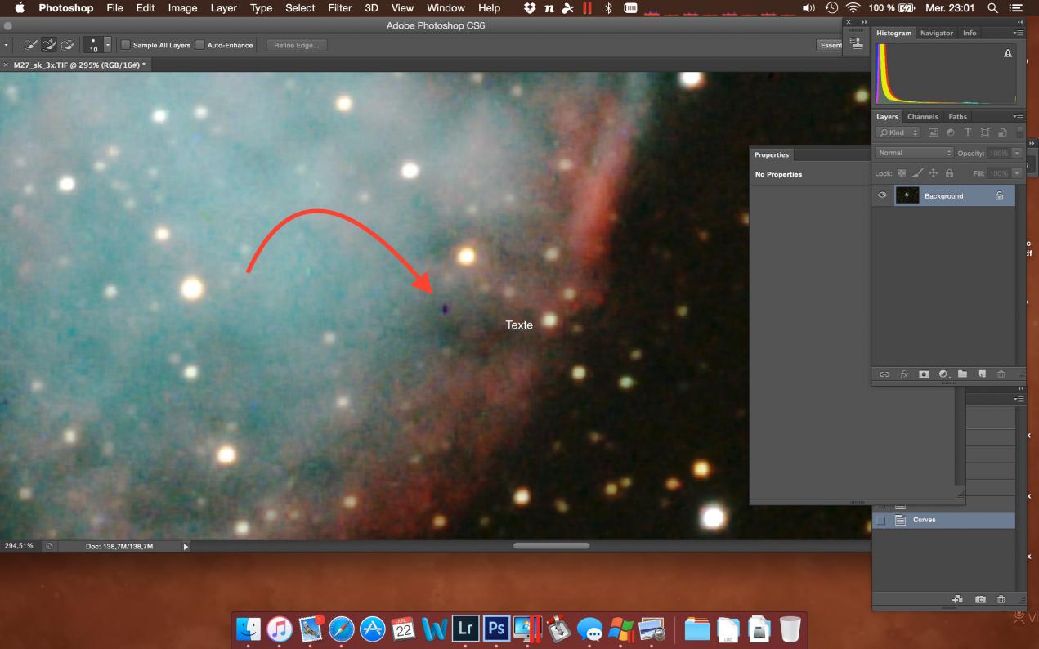Viewport: 1039px width, 649px height.
Task: Create new snapshot camera icon in History panel
Action: click(980, 599)
